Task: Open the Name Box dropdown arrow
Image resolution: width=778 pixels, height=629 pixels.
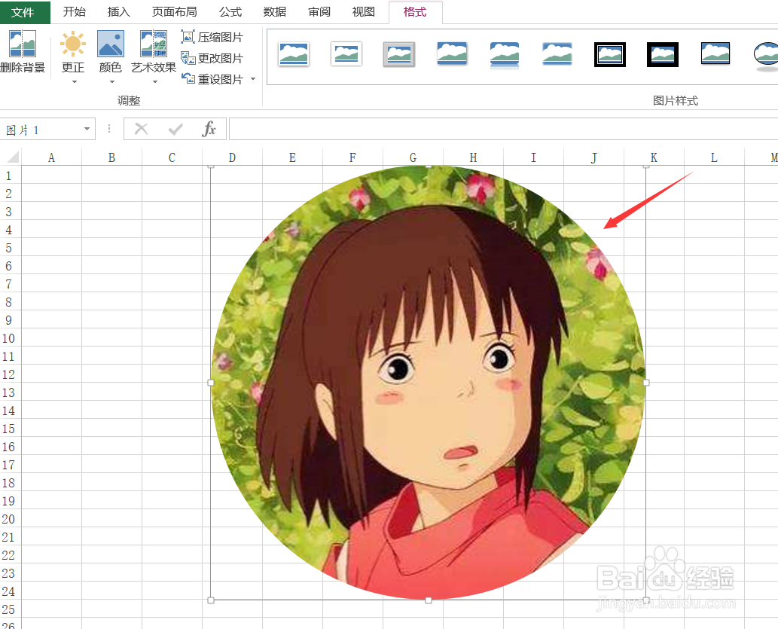Action: point(87,129)
